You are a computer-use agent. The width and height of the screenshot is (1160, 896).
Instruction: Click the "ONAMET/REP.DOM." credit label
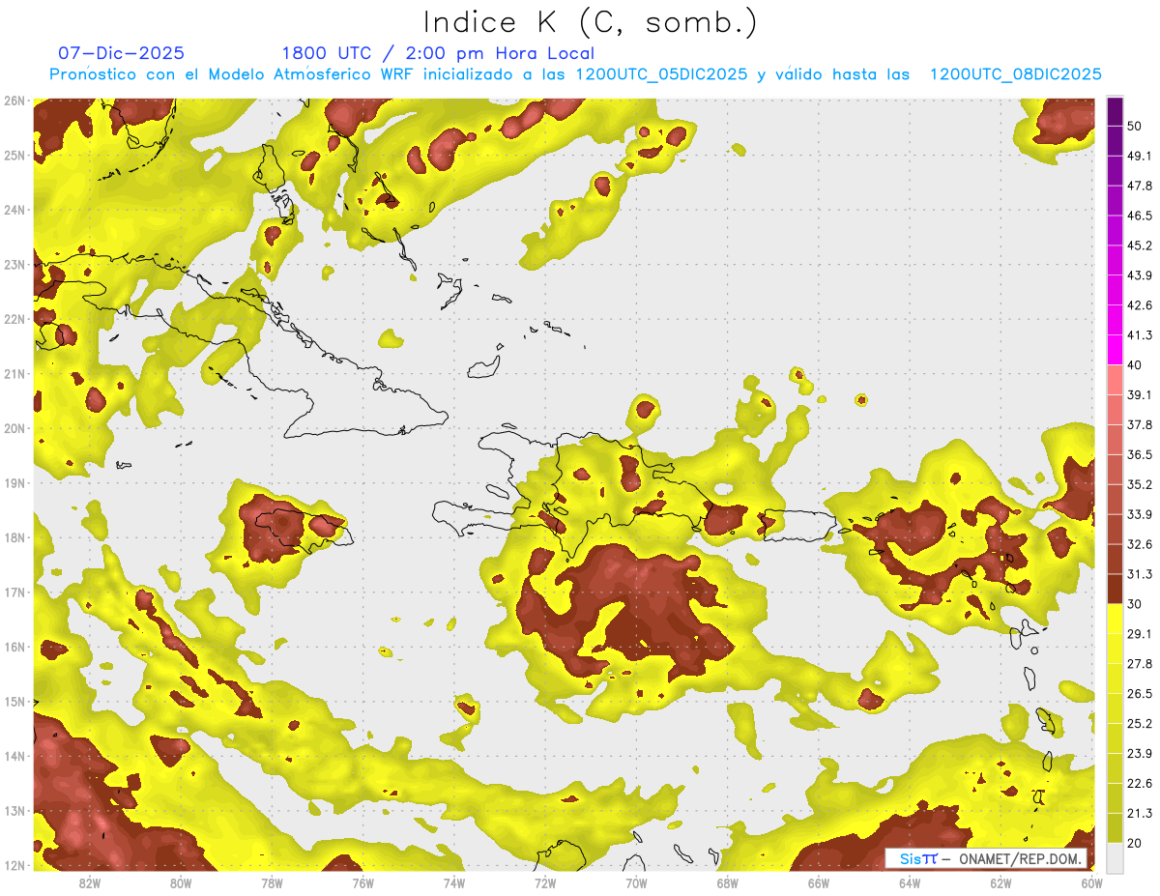click(x=1019, y=858)
